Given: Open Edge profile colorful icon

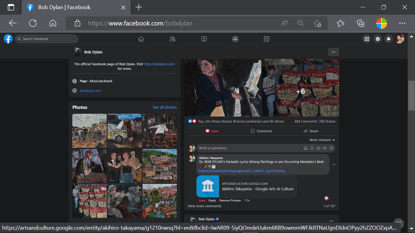Looking at the screenshot, I should point(382,23).
